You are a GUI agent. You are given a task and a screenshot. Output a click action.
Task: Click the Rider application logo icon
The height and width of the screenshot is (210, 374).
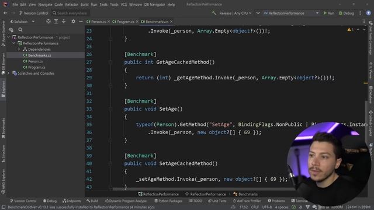[x=5, y=4]
